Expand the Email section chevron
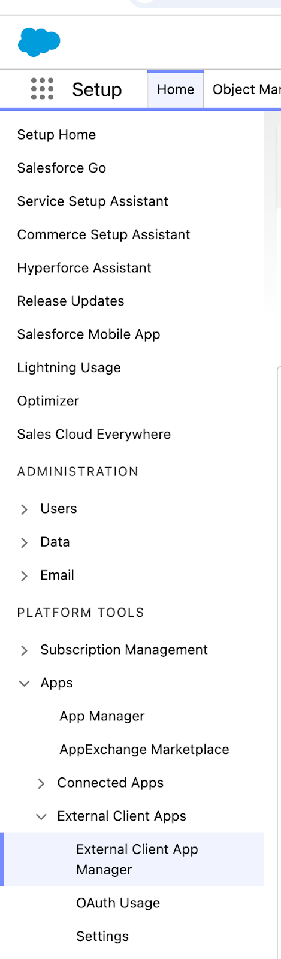281x959 pixels. pyautogui.click(x=24, y=575)
